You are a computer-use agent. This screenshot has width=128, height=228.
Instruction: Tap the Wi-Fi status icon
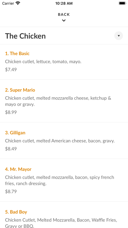point(18,3)
